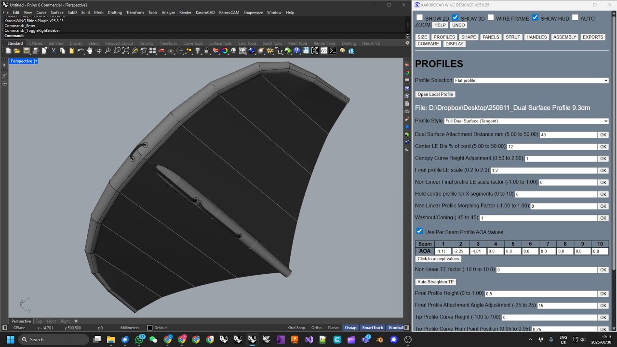This screenshot has height=347, width=617.
Task: Toggle Grid Snap in the status bar
Action: pos(296,328)
